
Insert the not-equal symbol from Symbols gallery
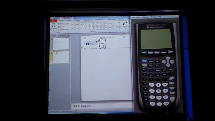[85, 24]
